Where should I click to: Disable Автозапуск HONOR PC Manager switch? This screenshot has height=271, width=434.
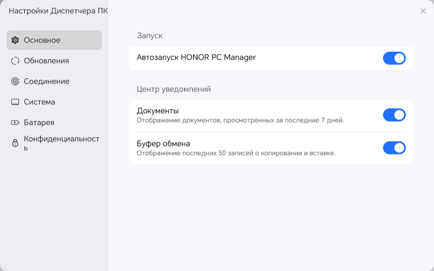click(x=394, y=58)
